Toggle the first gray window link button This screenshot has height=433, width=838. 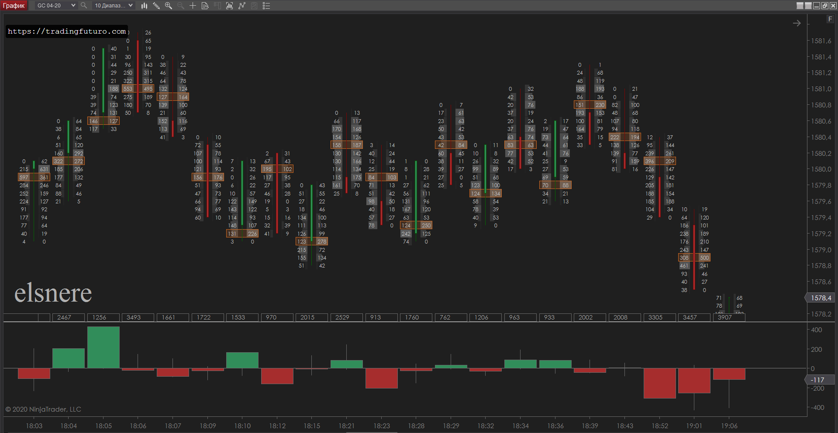pos(800,6)
